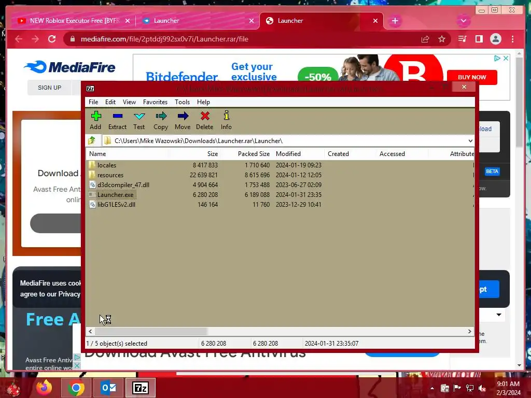Open Chrome media control icon
The image size is (531, 398).
tap(462, 39)
